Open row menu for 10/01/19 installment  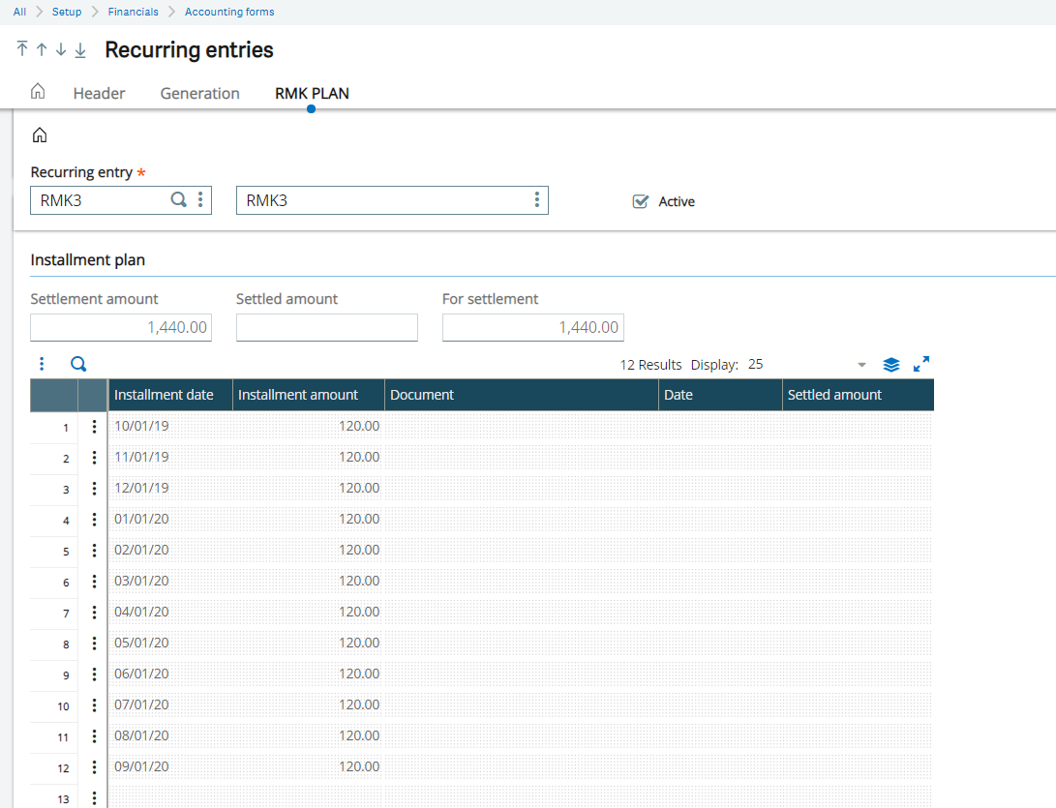[x=94, y=426]
